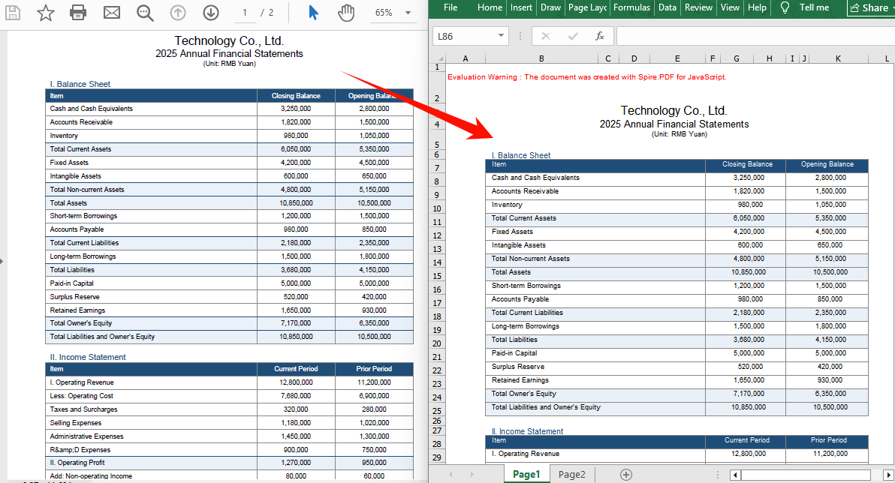Print the PDF document
895x483 pixels.
pos(78,13)
